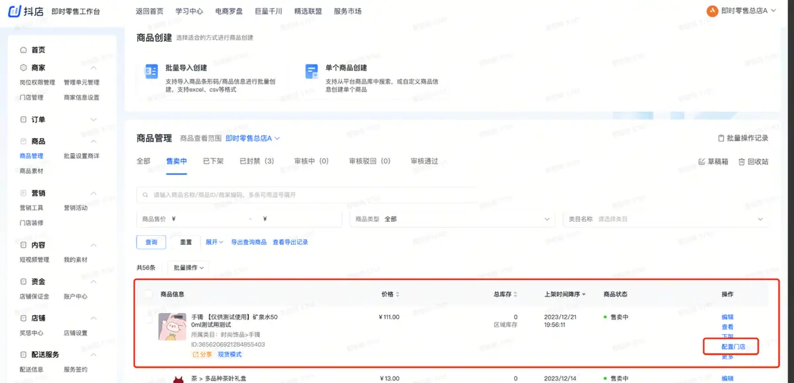Switch to the 售卖中 tab
Image resolution: width=794 pixels, height=383 pixels.
[177, 161]
